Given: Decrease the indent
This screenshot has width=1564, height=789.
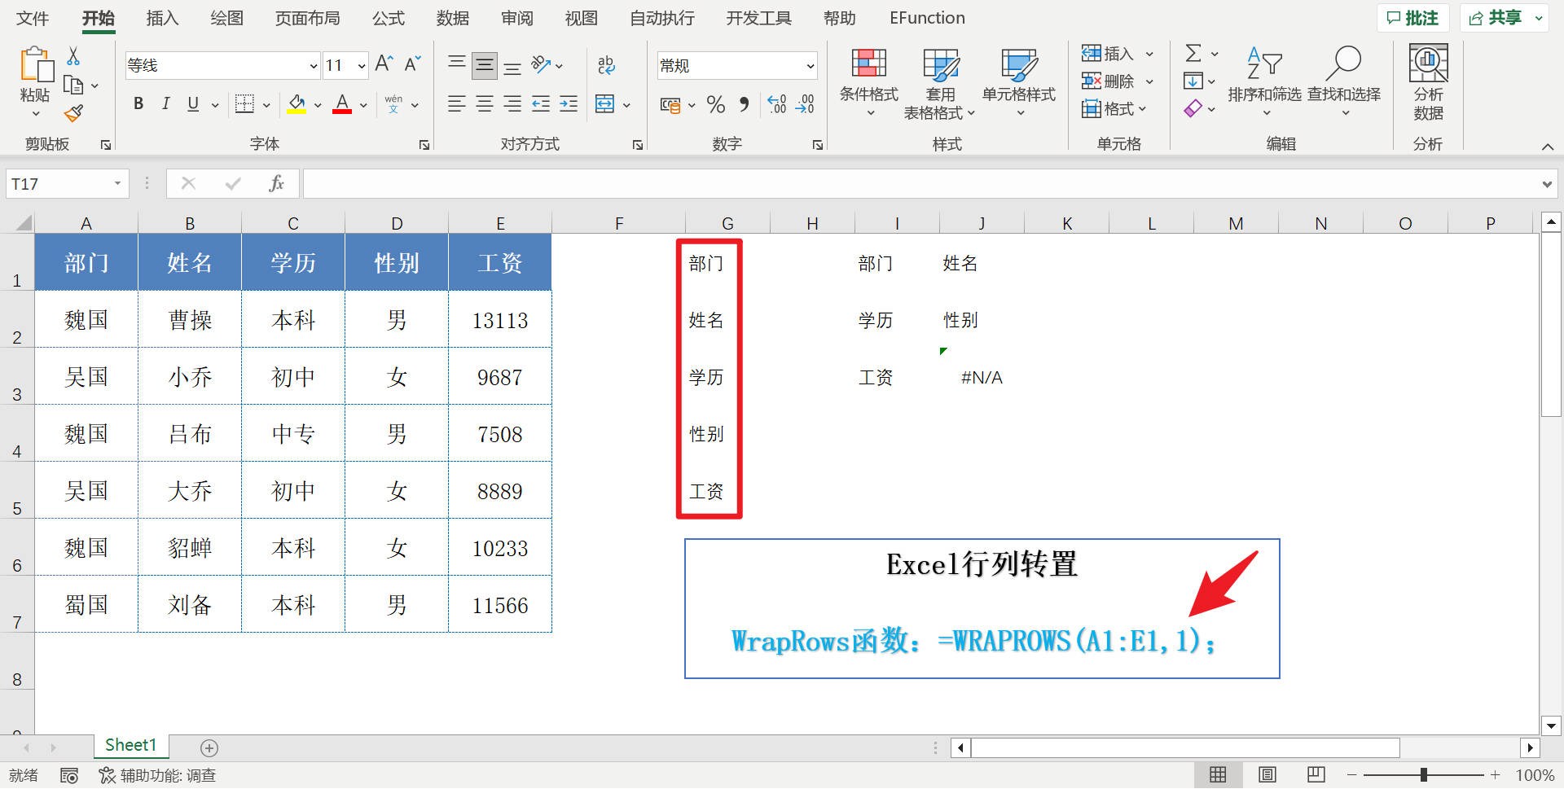Looking at the screenshot, I should coord(541,103).
